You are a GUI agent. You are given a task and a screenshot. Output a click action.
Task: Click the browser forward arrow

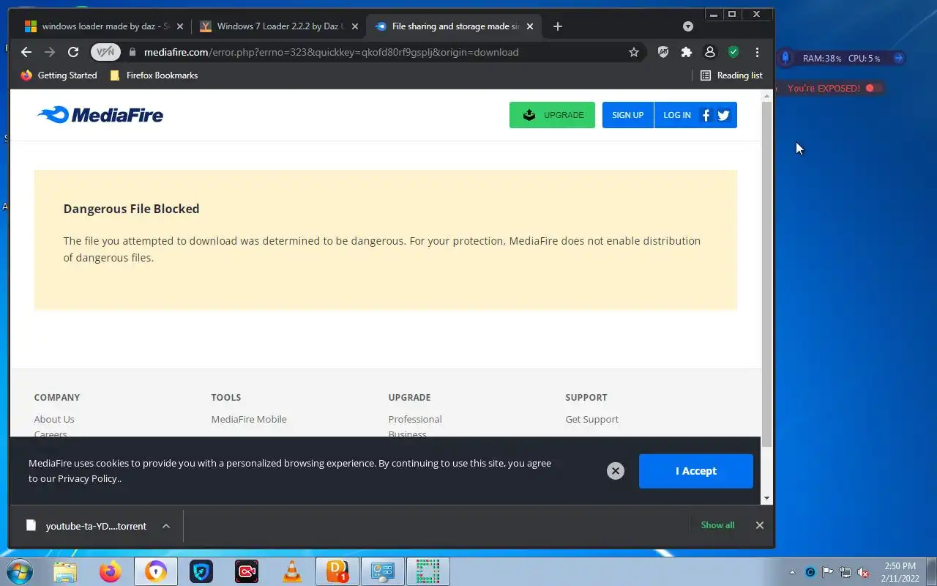(50, 52)
